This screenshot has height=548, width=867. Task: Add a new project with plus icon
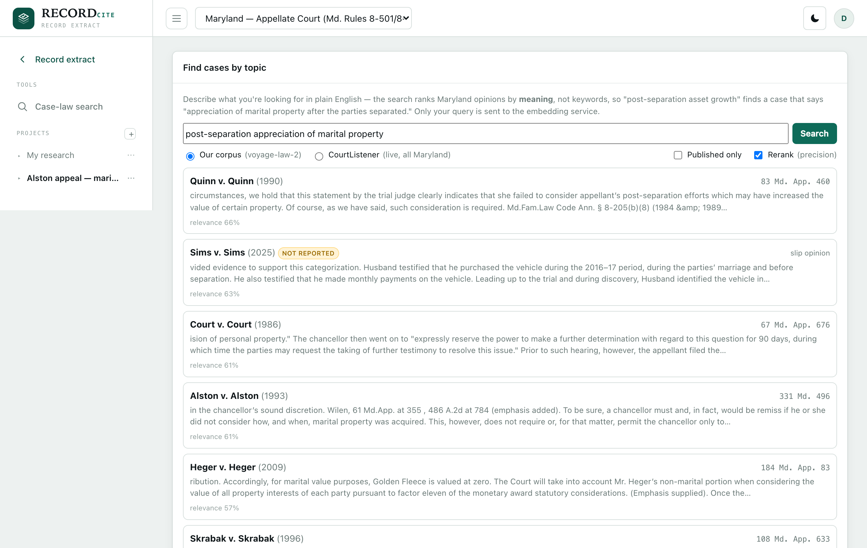(130, 134)
